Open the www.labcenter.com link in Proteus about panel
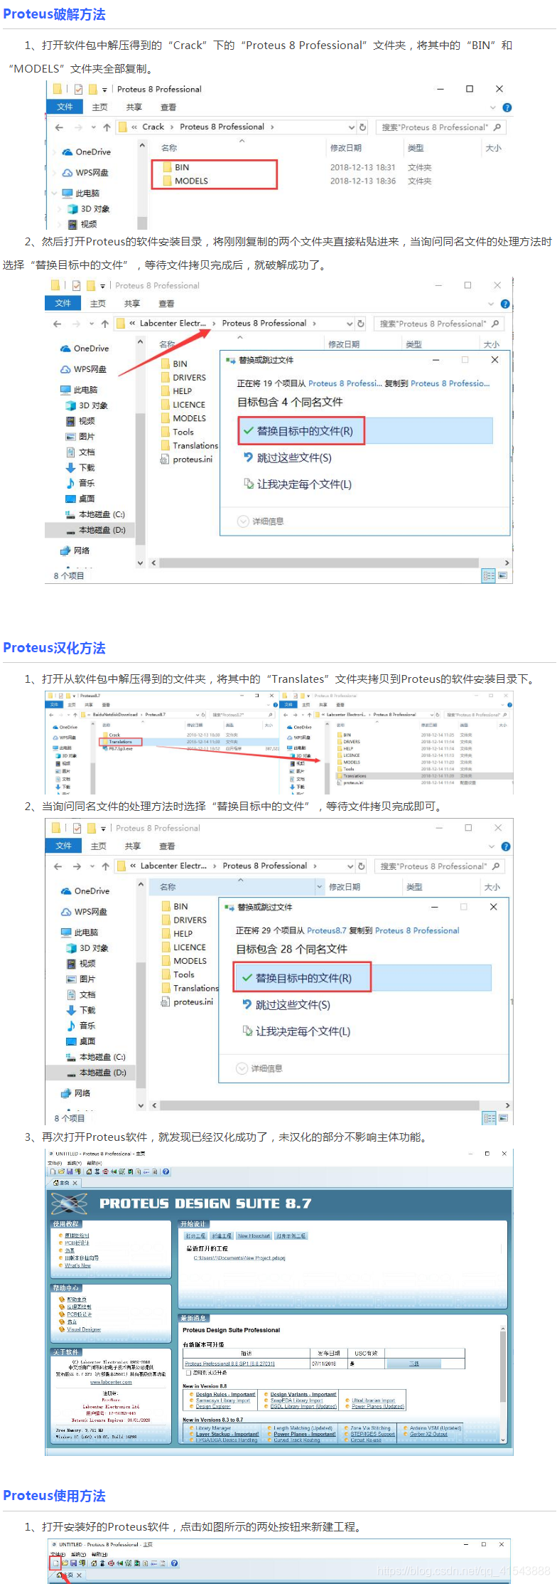The width and height of the screenshot is (557, 1584). click(x=111, y=1382)
